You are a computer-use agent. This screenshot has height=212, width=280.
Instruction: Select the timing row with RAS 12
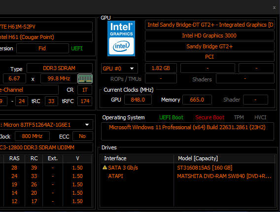tap(46, 201)
